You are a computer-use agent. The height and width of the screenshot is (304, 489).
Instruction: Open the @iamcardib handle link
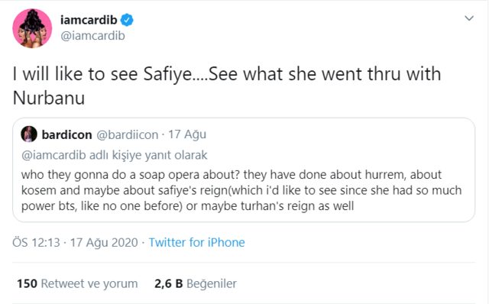[x=92, y=36]
